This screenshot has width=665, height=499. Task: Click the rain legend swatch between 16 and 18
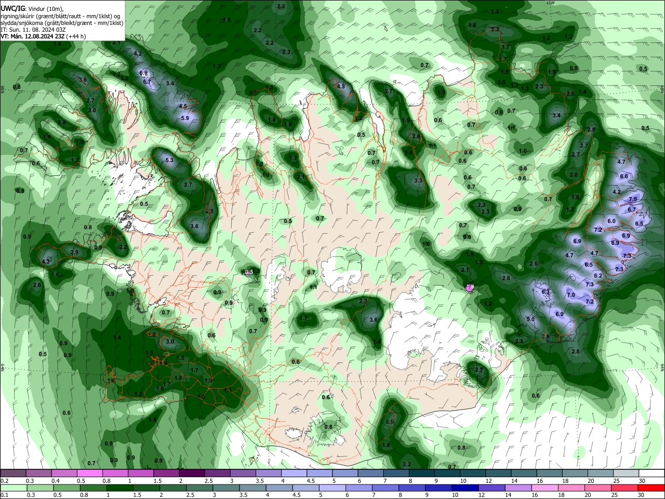(544, 488)
